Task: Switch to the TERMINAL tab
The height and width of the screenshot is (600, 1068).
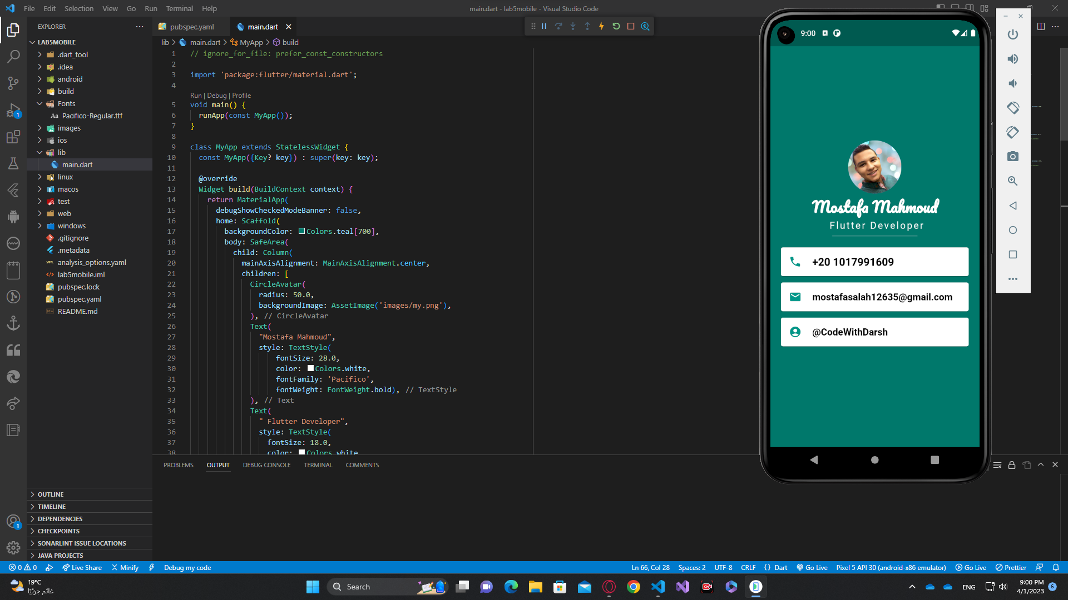Action: point(318,465)
